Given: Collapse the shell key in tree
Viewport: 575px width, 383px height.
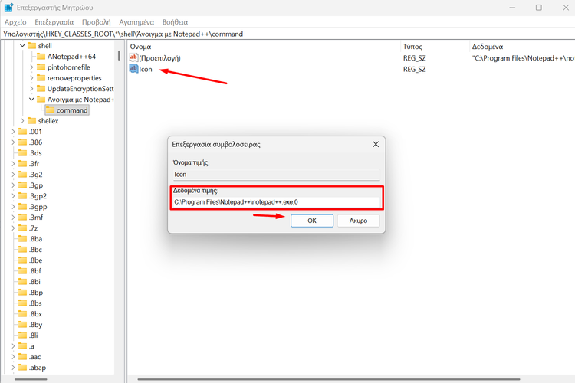Looking at the screenshot, I should (22, 46).
